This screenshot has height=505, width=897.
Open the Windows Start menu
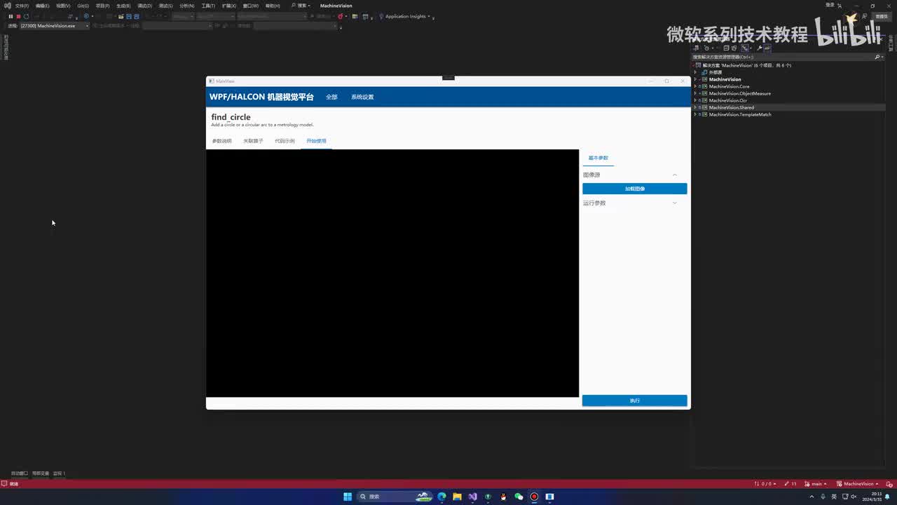pos(348,497)
